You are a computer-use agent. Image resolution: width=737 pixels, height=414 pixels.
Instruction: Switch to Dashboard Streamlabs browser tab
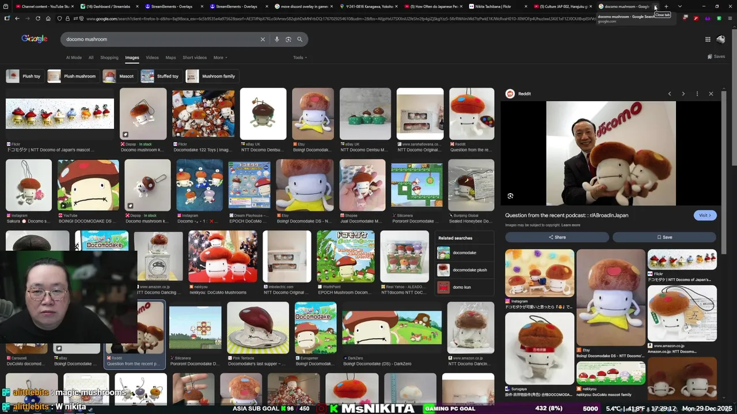(108, 6)
